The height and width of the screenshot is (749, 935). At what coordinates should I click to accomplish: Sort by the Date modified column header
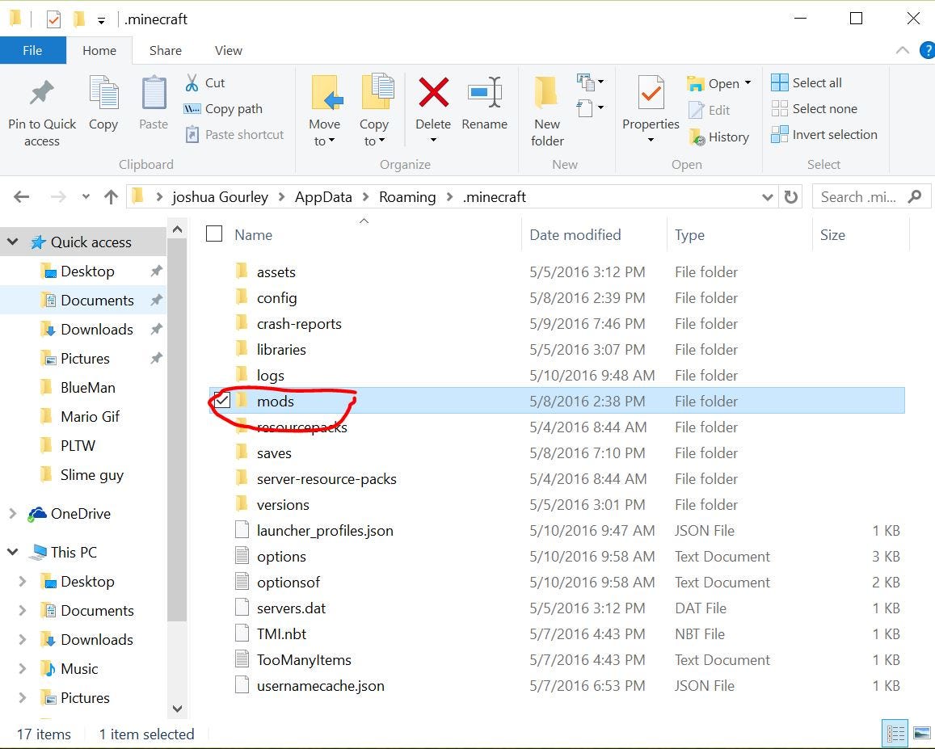tap(575, 235)
